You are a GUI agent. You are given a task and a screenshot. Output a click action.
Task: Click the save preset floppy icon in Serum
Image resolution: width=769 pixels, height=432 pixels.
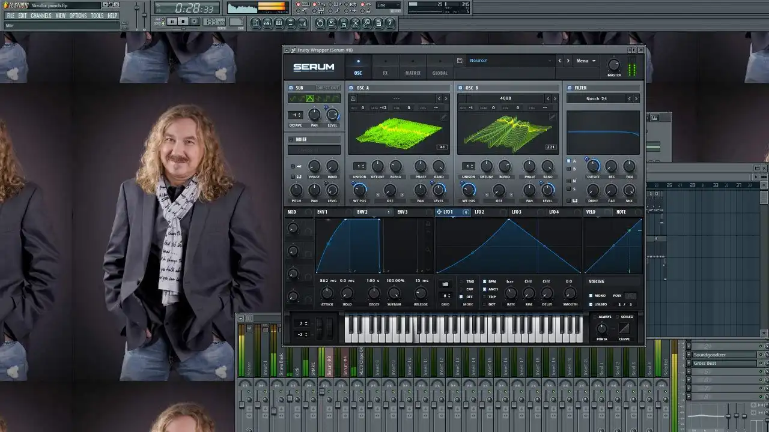[460, 61]
